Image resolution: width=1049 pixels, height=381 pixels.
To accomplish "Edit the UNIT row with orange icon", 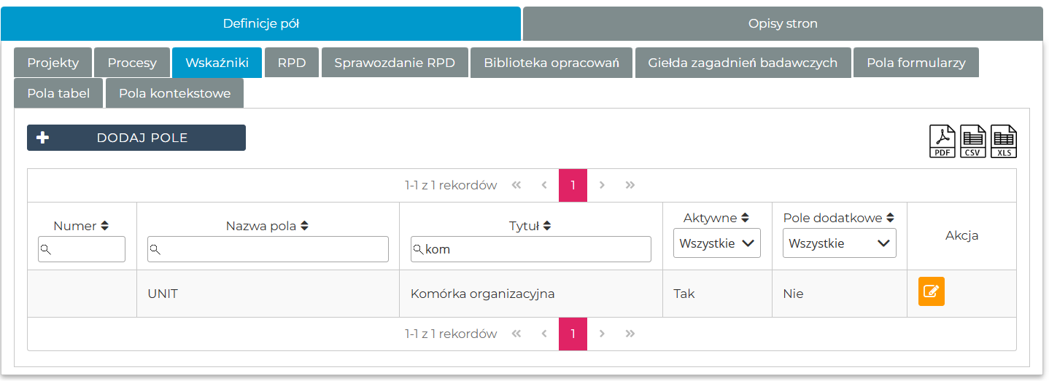I will (x=931, y=291).
